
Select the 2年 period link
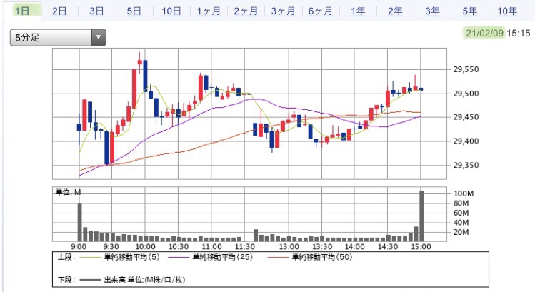[395, 11]
